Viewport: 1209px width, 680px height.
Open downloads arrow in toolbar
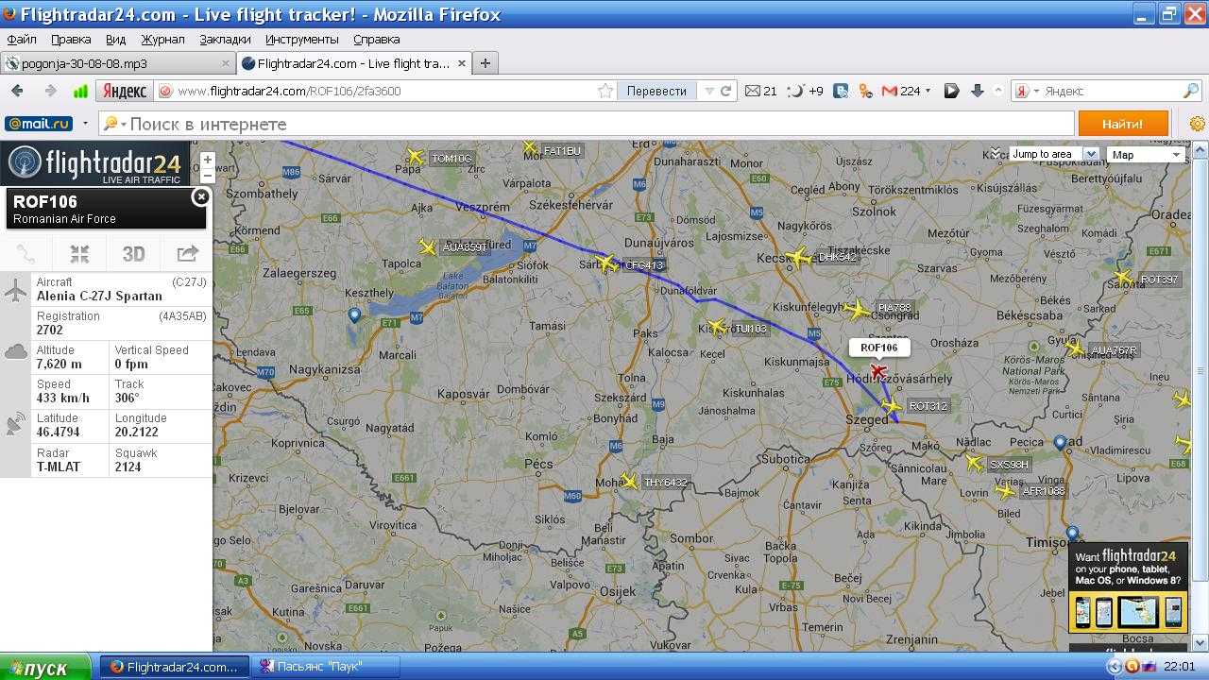pyautogui.click(x=977, y=91)
